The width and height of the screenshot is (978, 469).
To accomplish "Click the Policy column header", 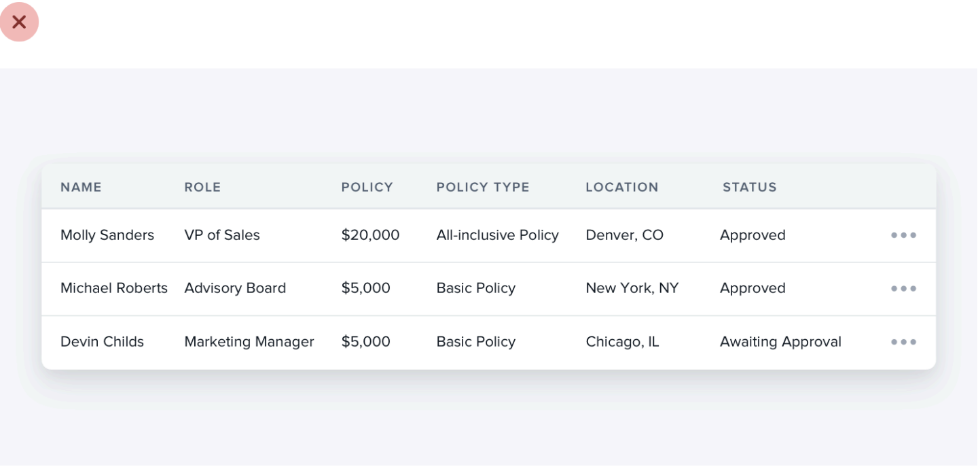I will pos(367,187).
